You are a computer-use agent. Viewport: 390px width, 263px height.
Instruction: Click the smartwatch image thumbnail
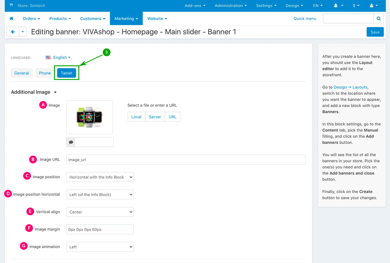pos(89,117)
